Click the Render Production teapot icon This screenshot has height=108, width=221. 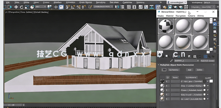click(x=175, y=7)
